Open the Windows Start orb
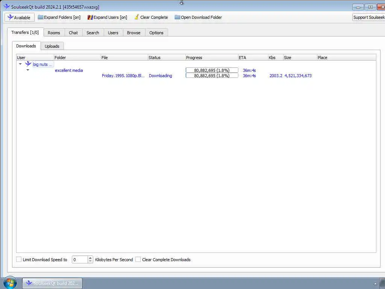 tap(10, 283)
